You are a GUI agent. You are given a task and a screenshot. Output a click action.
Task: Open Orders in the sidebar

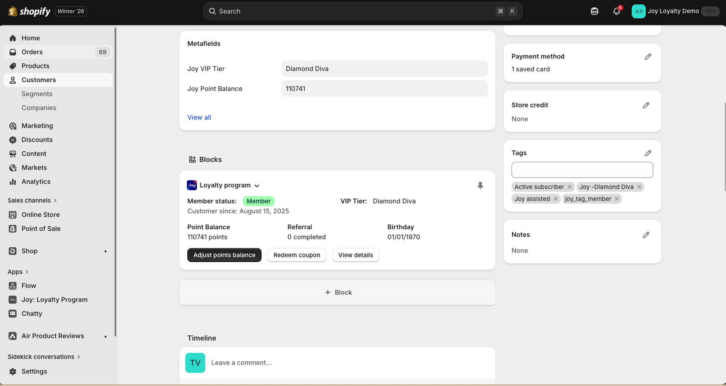pos(32,52)
